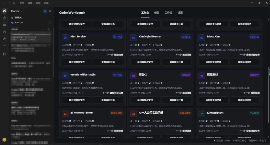Open the 视图 menu
The width and height of the screenshot is (270, 145).
click(x=38, y=3)
